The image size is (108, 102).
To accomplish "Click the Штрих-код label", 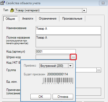I will click(13, 57).
